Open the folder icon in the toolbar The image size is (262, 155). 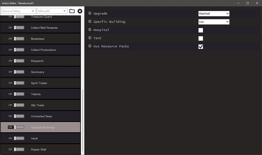(72, 11)
